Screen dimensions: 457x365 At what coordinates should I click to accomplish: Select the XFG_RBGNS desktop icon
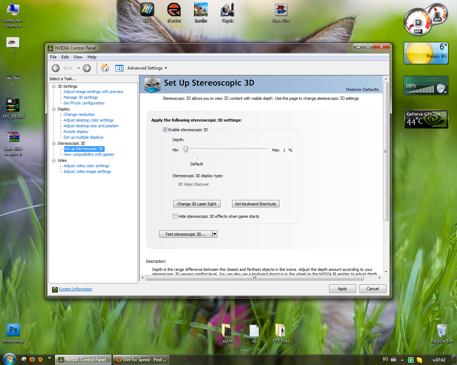[x=13, y=108]
